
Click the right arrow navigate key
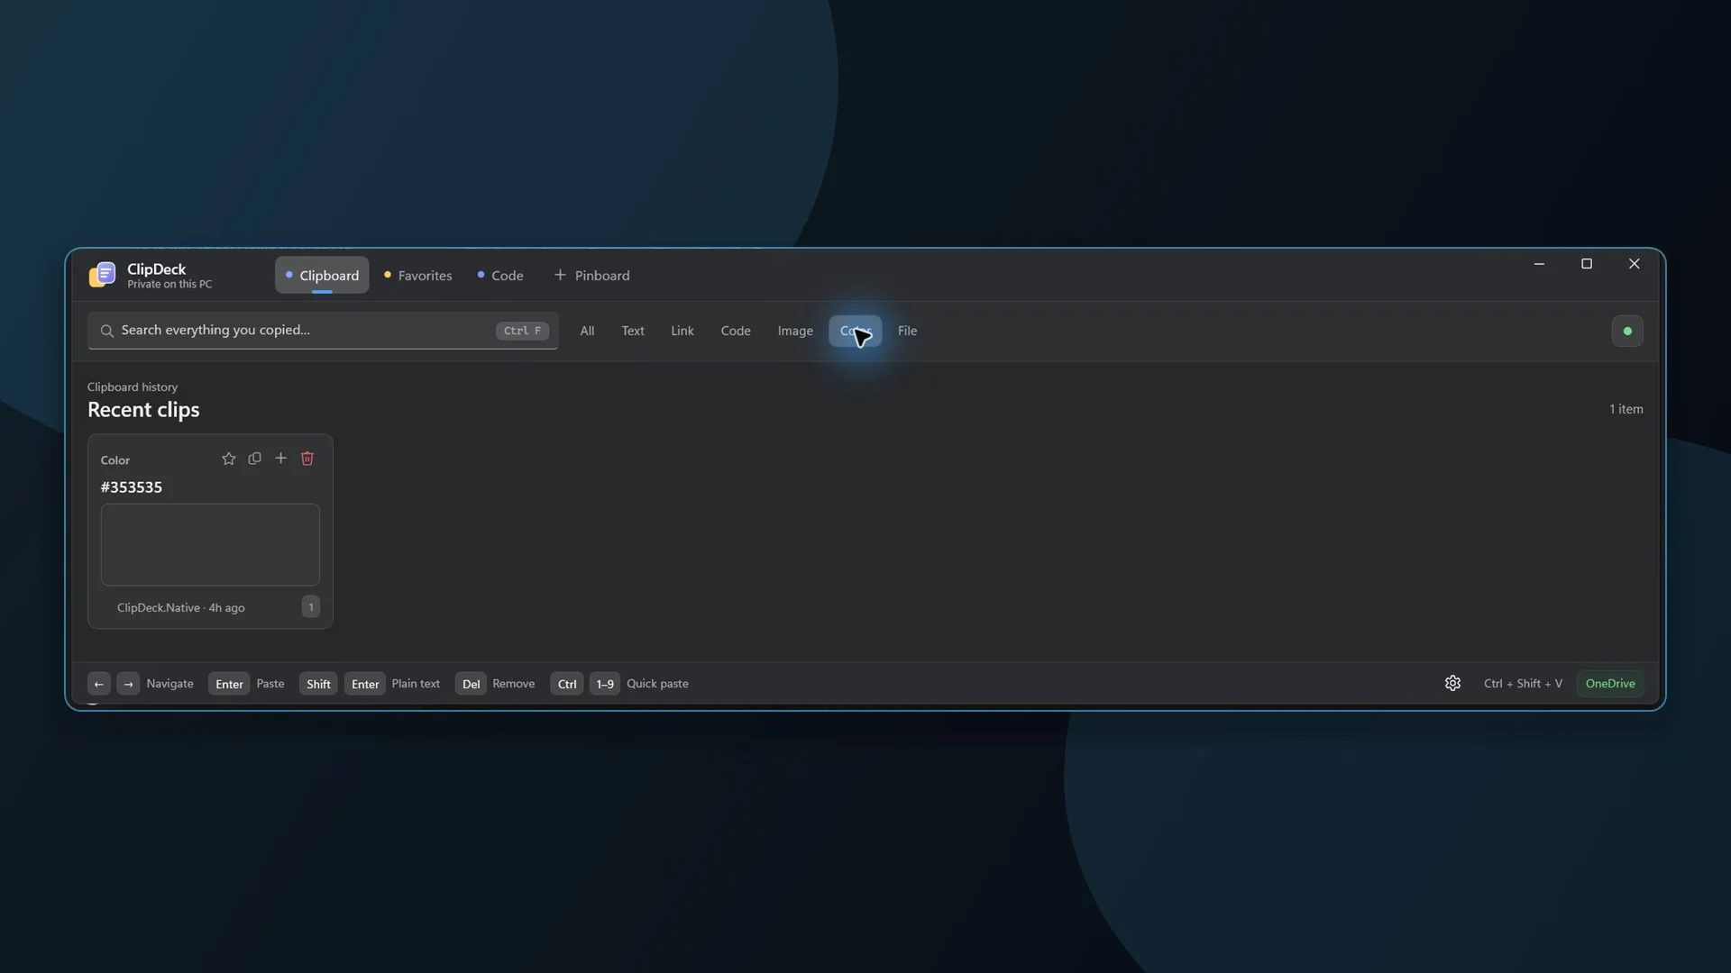pos(128,684)
